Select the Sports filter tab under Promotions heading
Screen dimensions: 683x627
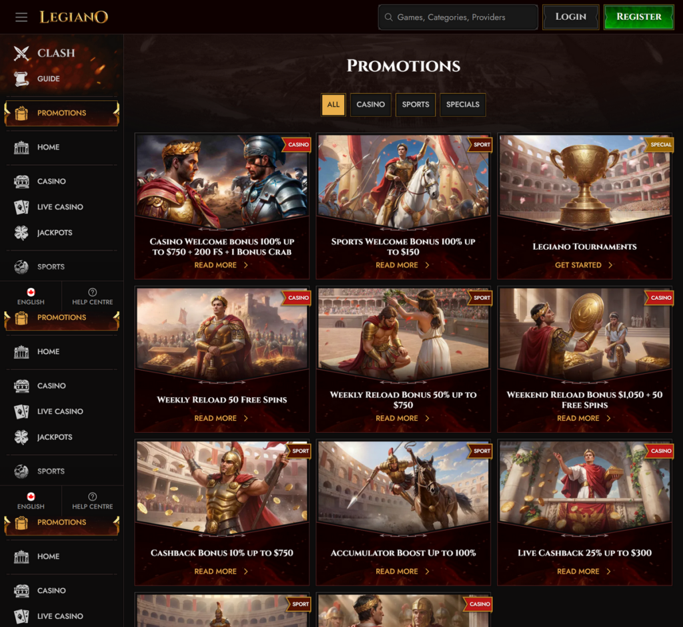416,105
